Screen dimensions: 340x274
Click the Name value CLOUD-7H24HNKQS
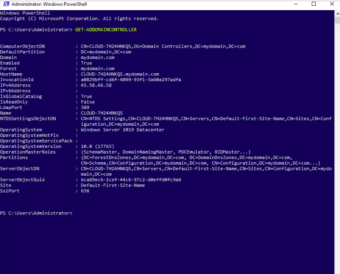(102, 113)
